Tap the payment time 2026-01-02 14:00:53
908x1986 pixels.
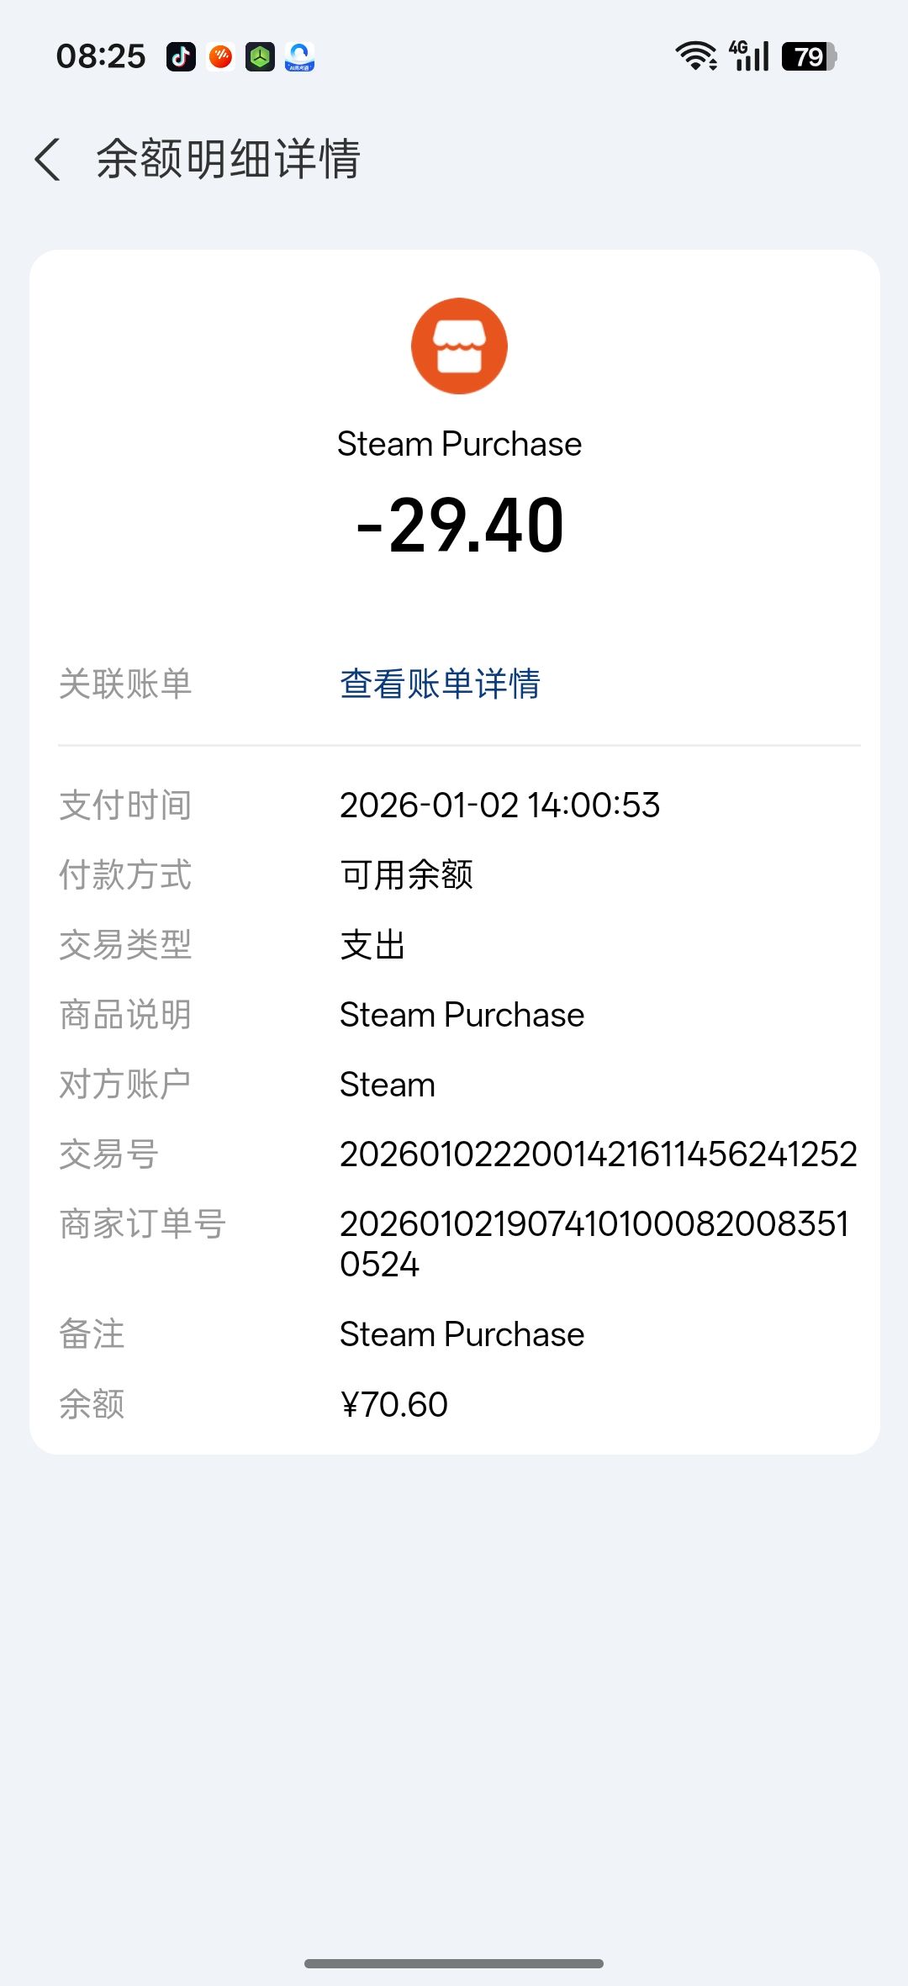click(499, 805)
